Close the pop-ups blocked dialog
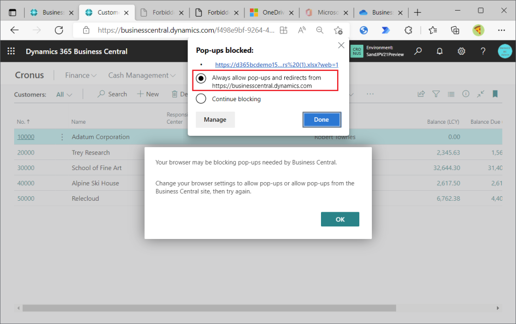The width and height of the screenshot is (516, 324). click(x=341, y=45)
